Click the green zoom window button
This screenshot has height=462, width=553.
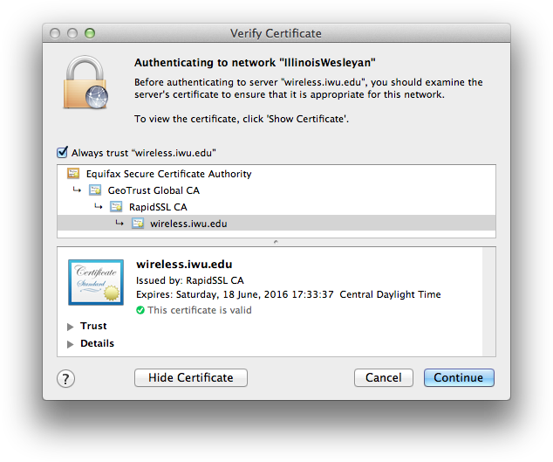point(90,33)
